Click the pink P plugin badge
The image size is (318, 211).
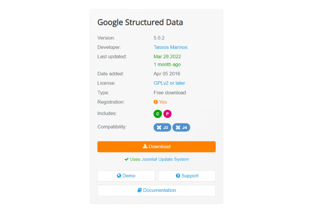pos(167,114)
